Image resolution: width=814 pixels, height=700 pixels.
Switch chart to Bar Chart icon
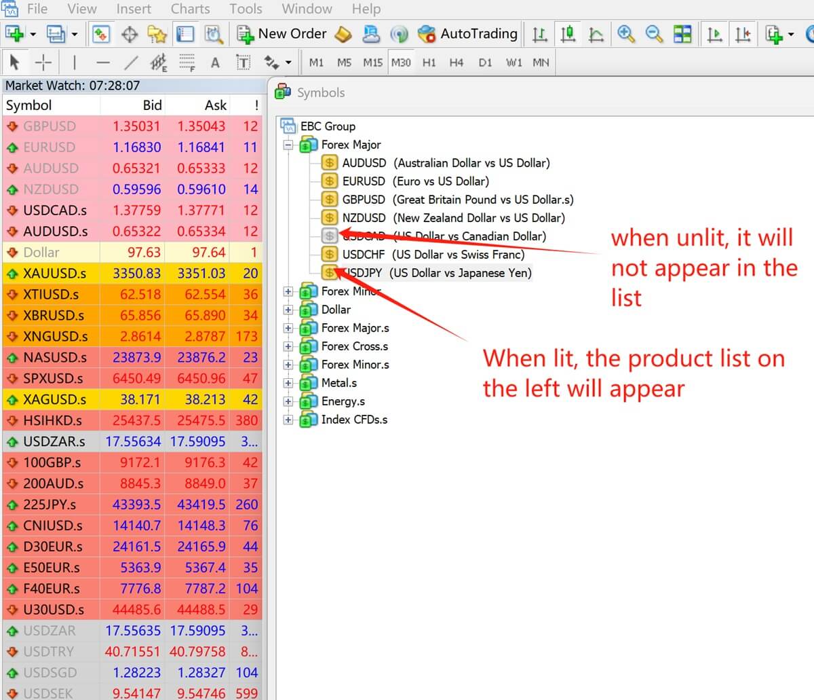(x=540, y=33)
